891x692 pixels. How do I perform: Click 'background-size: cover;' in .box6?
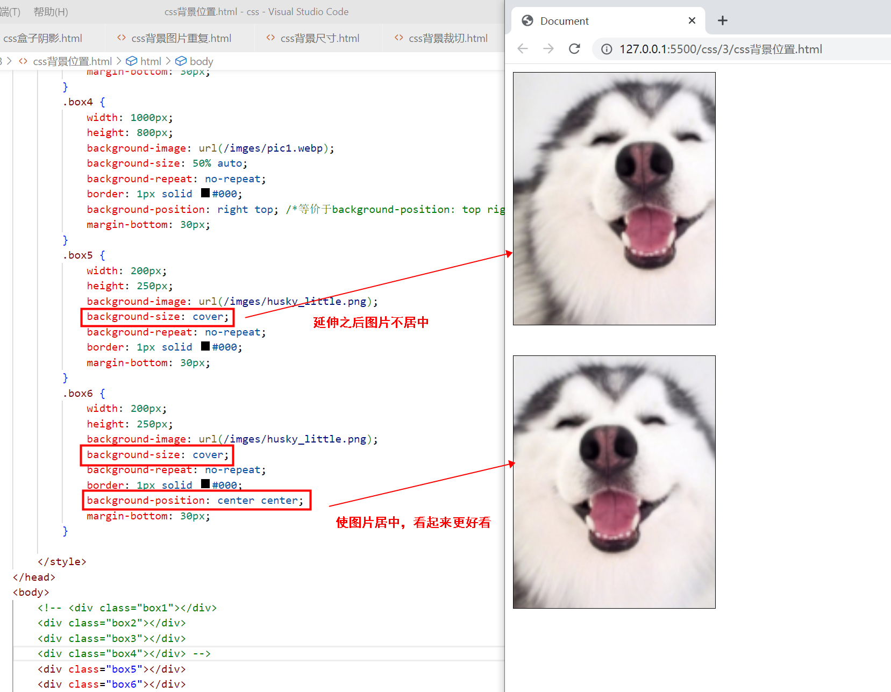[158, 455]
